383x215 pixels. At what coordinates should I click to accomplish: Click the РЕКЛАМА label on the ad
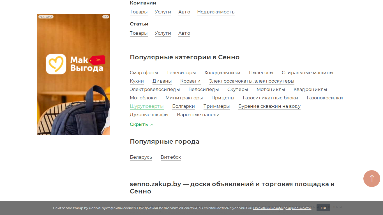(46, 17)
